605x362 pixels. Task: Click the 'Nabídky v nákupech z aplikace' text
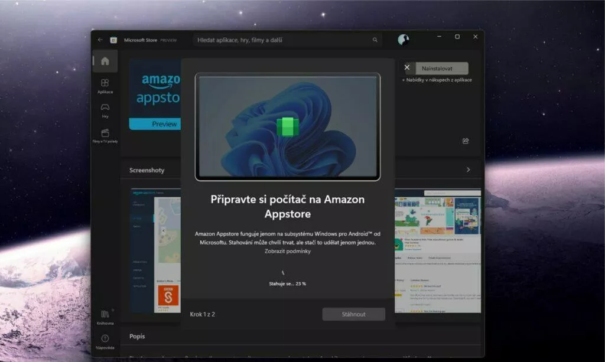pyautogui.click(x=437, y=80)
